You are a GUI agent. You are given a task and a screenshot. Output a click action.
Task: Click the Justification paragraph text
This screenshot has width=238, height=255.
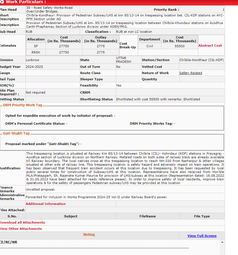[x=125, y=168]
